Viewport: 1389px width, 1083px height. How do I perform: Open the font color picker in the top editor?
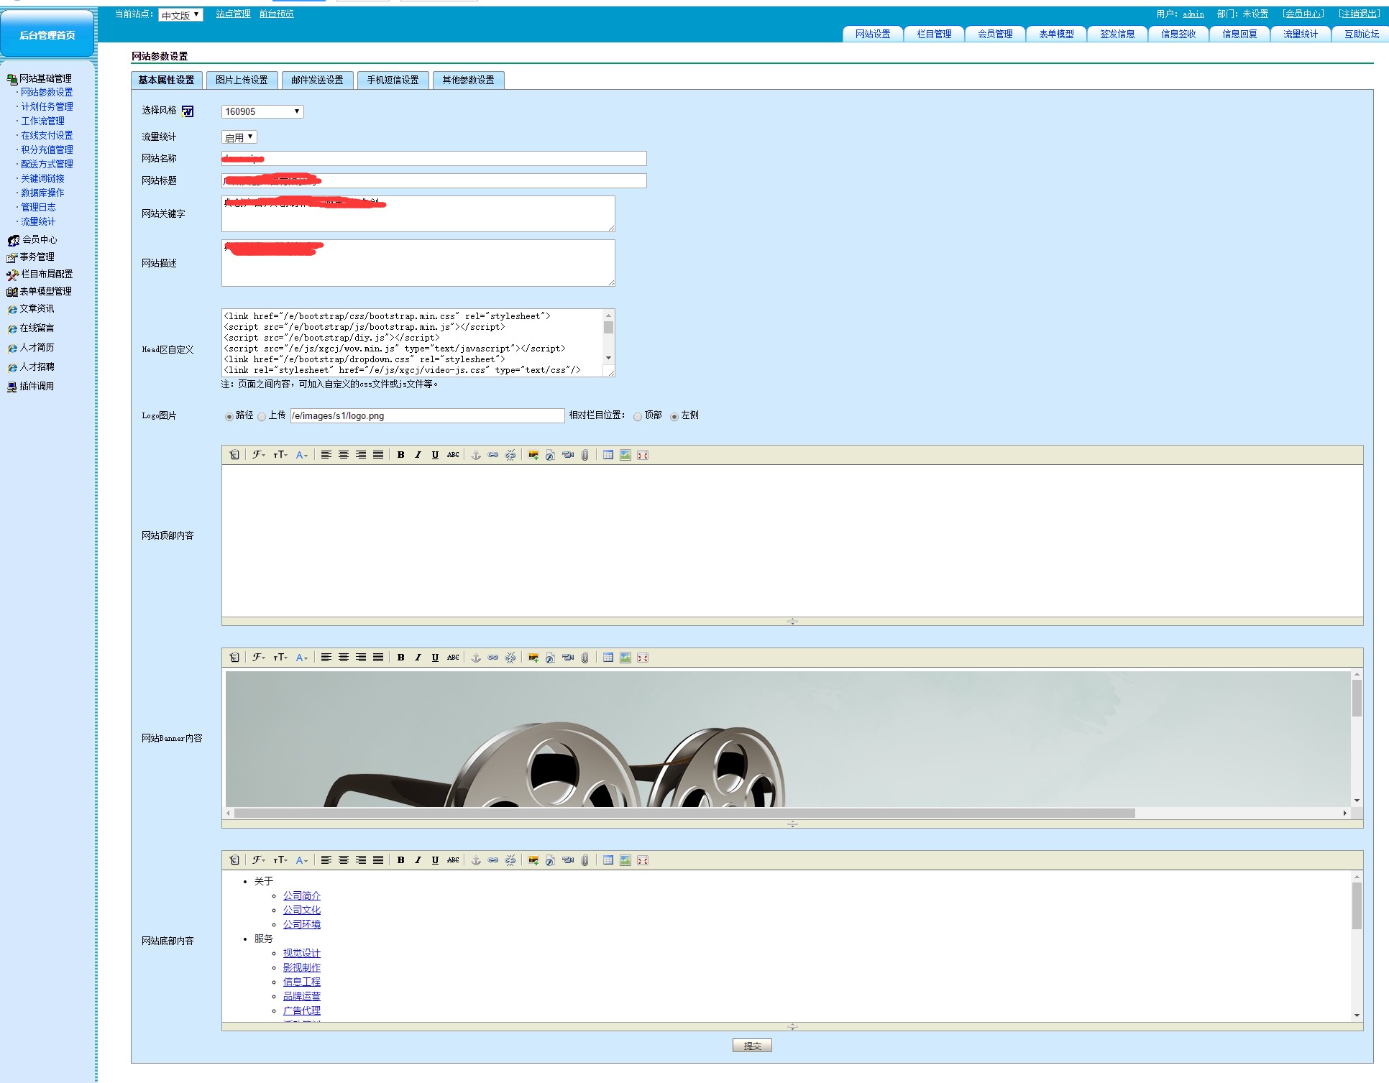pos(301,455)
